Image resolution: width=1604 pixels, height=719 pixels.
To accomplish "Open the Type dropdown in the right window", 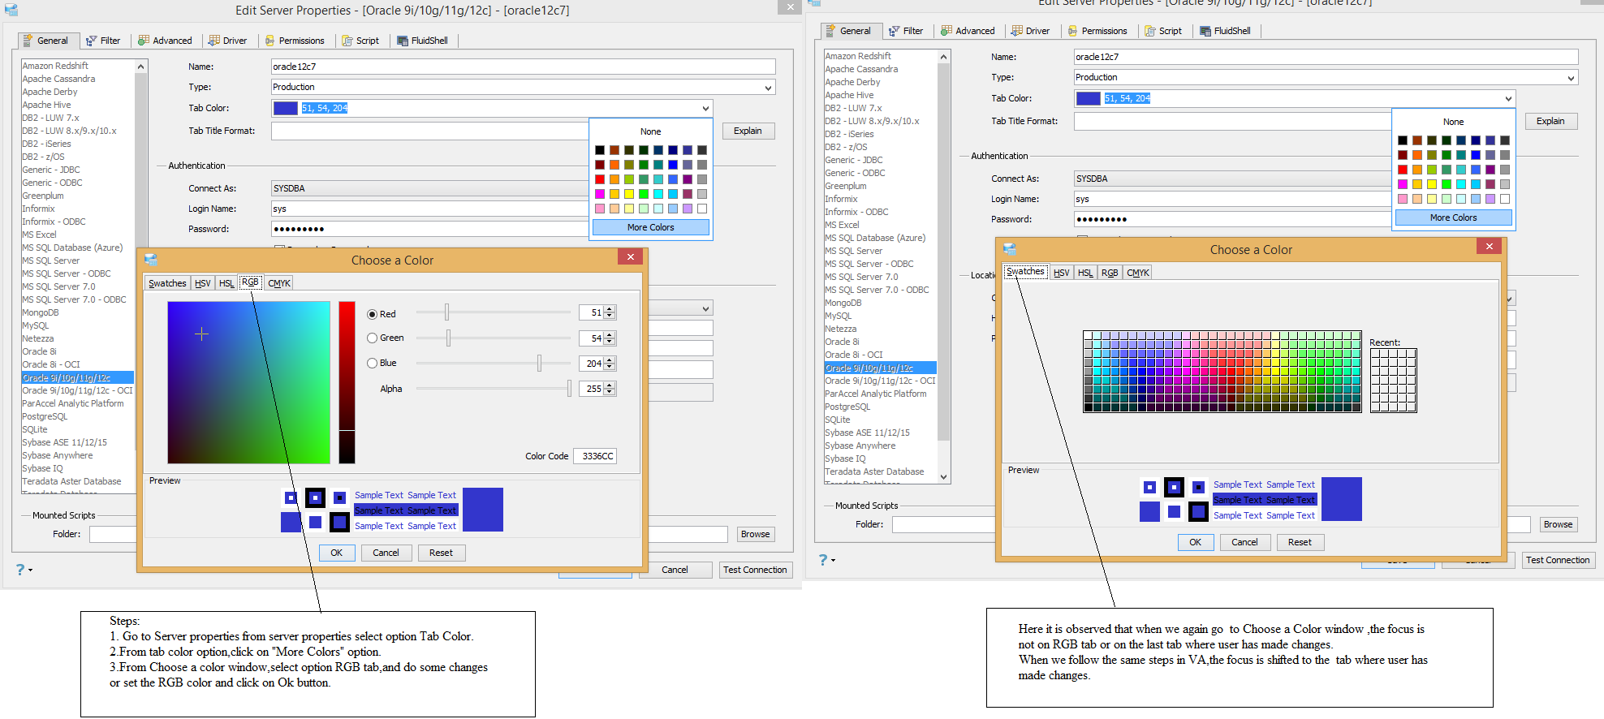I will 1571,78.
